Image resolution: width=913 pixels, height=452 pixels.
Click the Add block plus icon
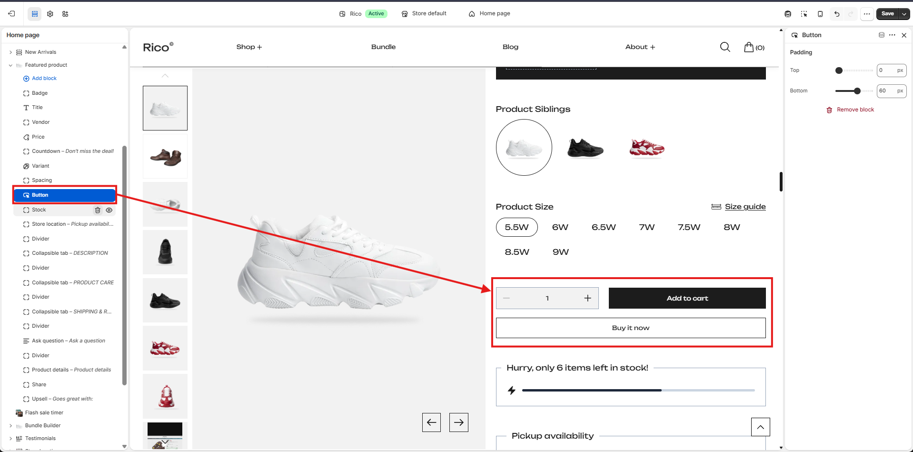click(x=26, y=79)
